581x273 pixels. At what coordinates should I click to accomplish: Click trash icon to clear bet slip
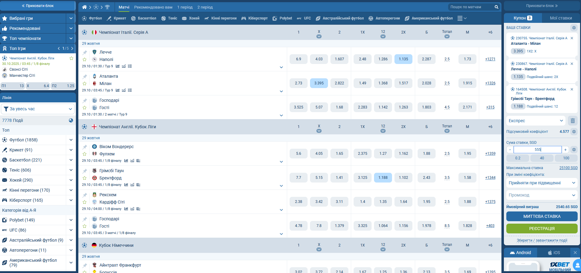(572, 121)
